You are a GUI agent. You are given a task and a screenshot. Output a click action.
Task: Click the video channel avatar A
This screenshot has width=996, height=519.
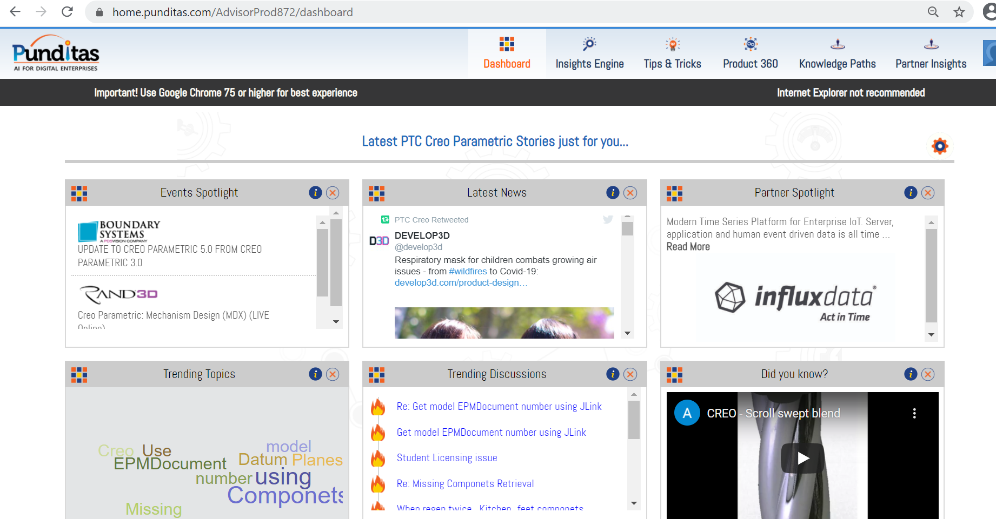click(x=687, y=413)
